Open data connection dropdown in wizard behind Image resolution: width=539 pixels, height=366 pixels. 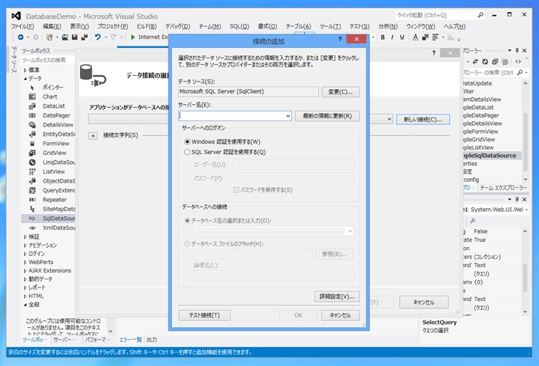389,119
